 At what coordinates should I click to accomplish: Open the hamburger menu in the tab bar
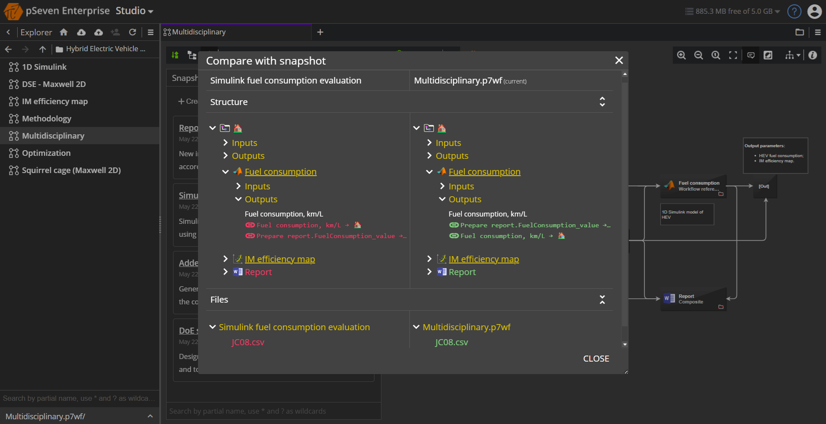818,32
